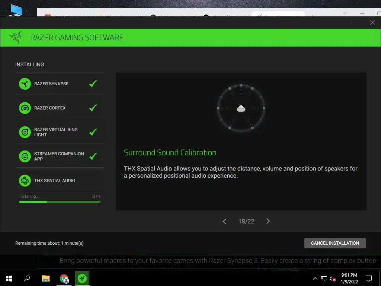Click the Razer installer taskbar icon
The width and height of the screenshot is (381, 286).
pyautogui.click(x=82, y=279)
